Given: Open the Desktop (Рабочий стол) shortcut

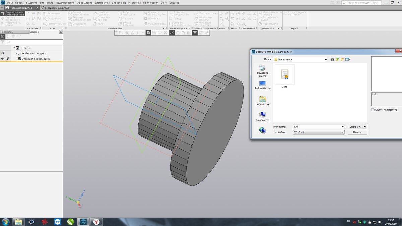Looking at the screenshot, I should point(263,85).
